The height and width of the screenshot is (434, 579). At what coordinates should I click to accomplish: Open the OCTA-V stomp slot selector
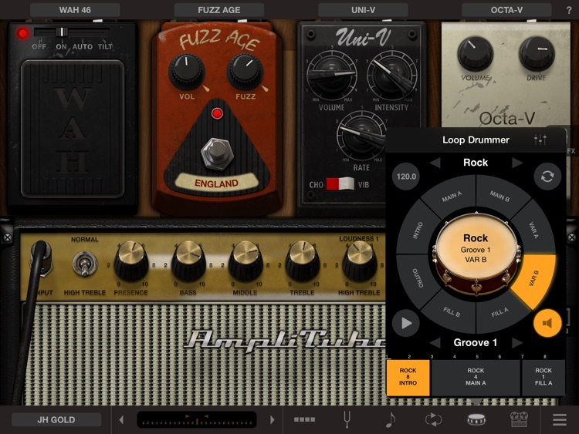click(x=506, y=10)
